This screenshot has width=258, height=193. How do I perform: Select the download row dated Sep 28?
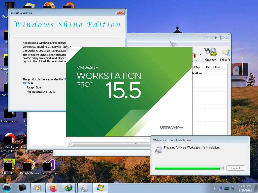pyautogui.click(x=210, y=73)
